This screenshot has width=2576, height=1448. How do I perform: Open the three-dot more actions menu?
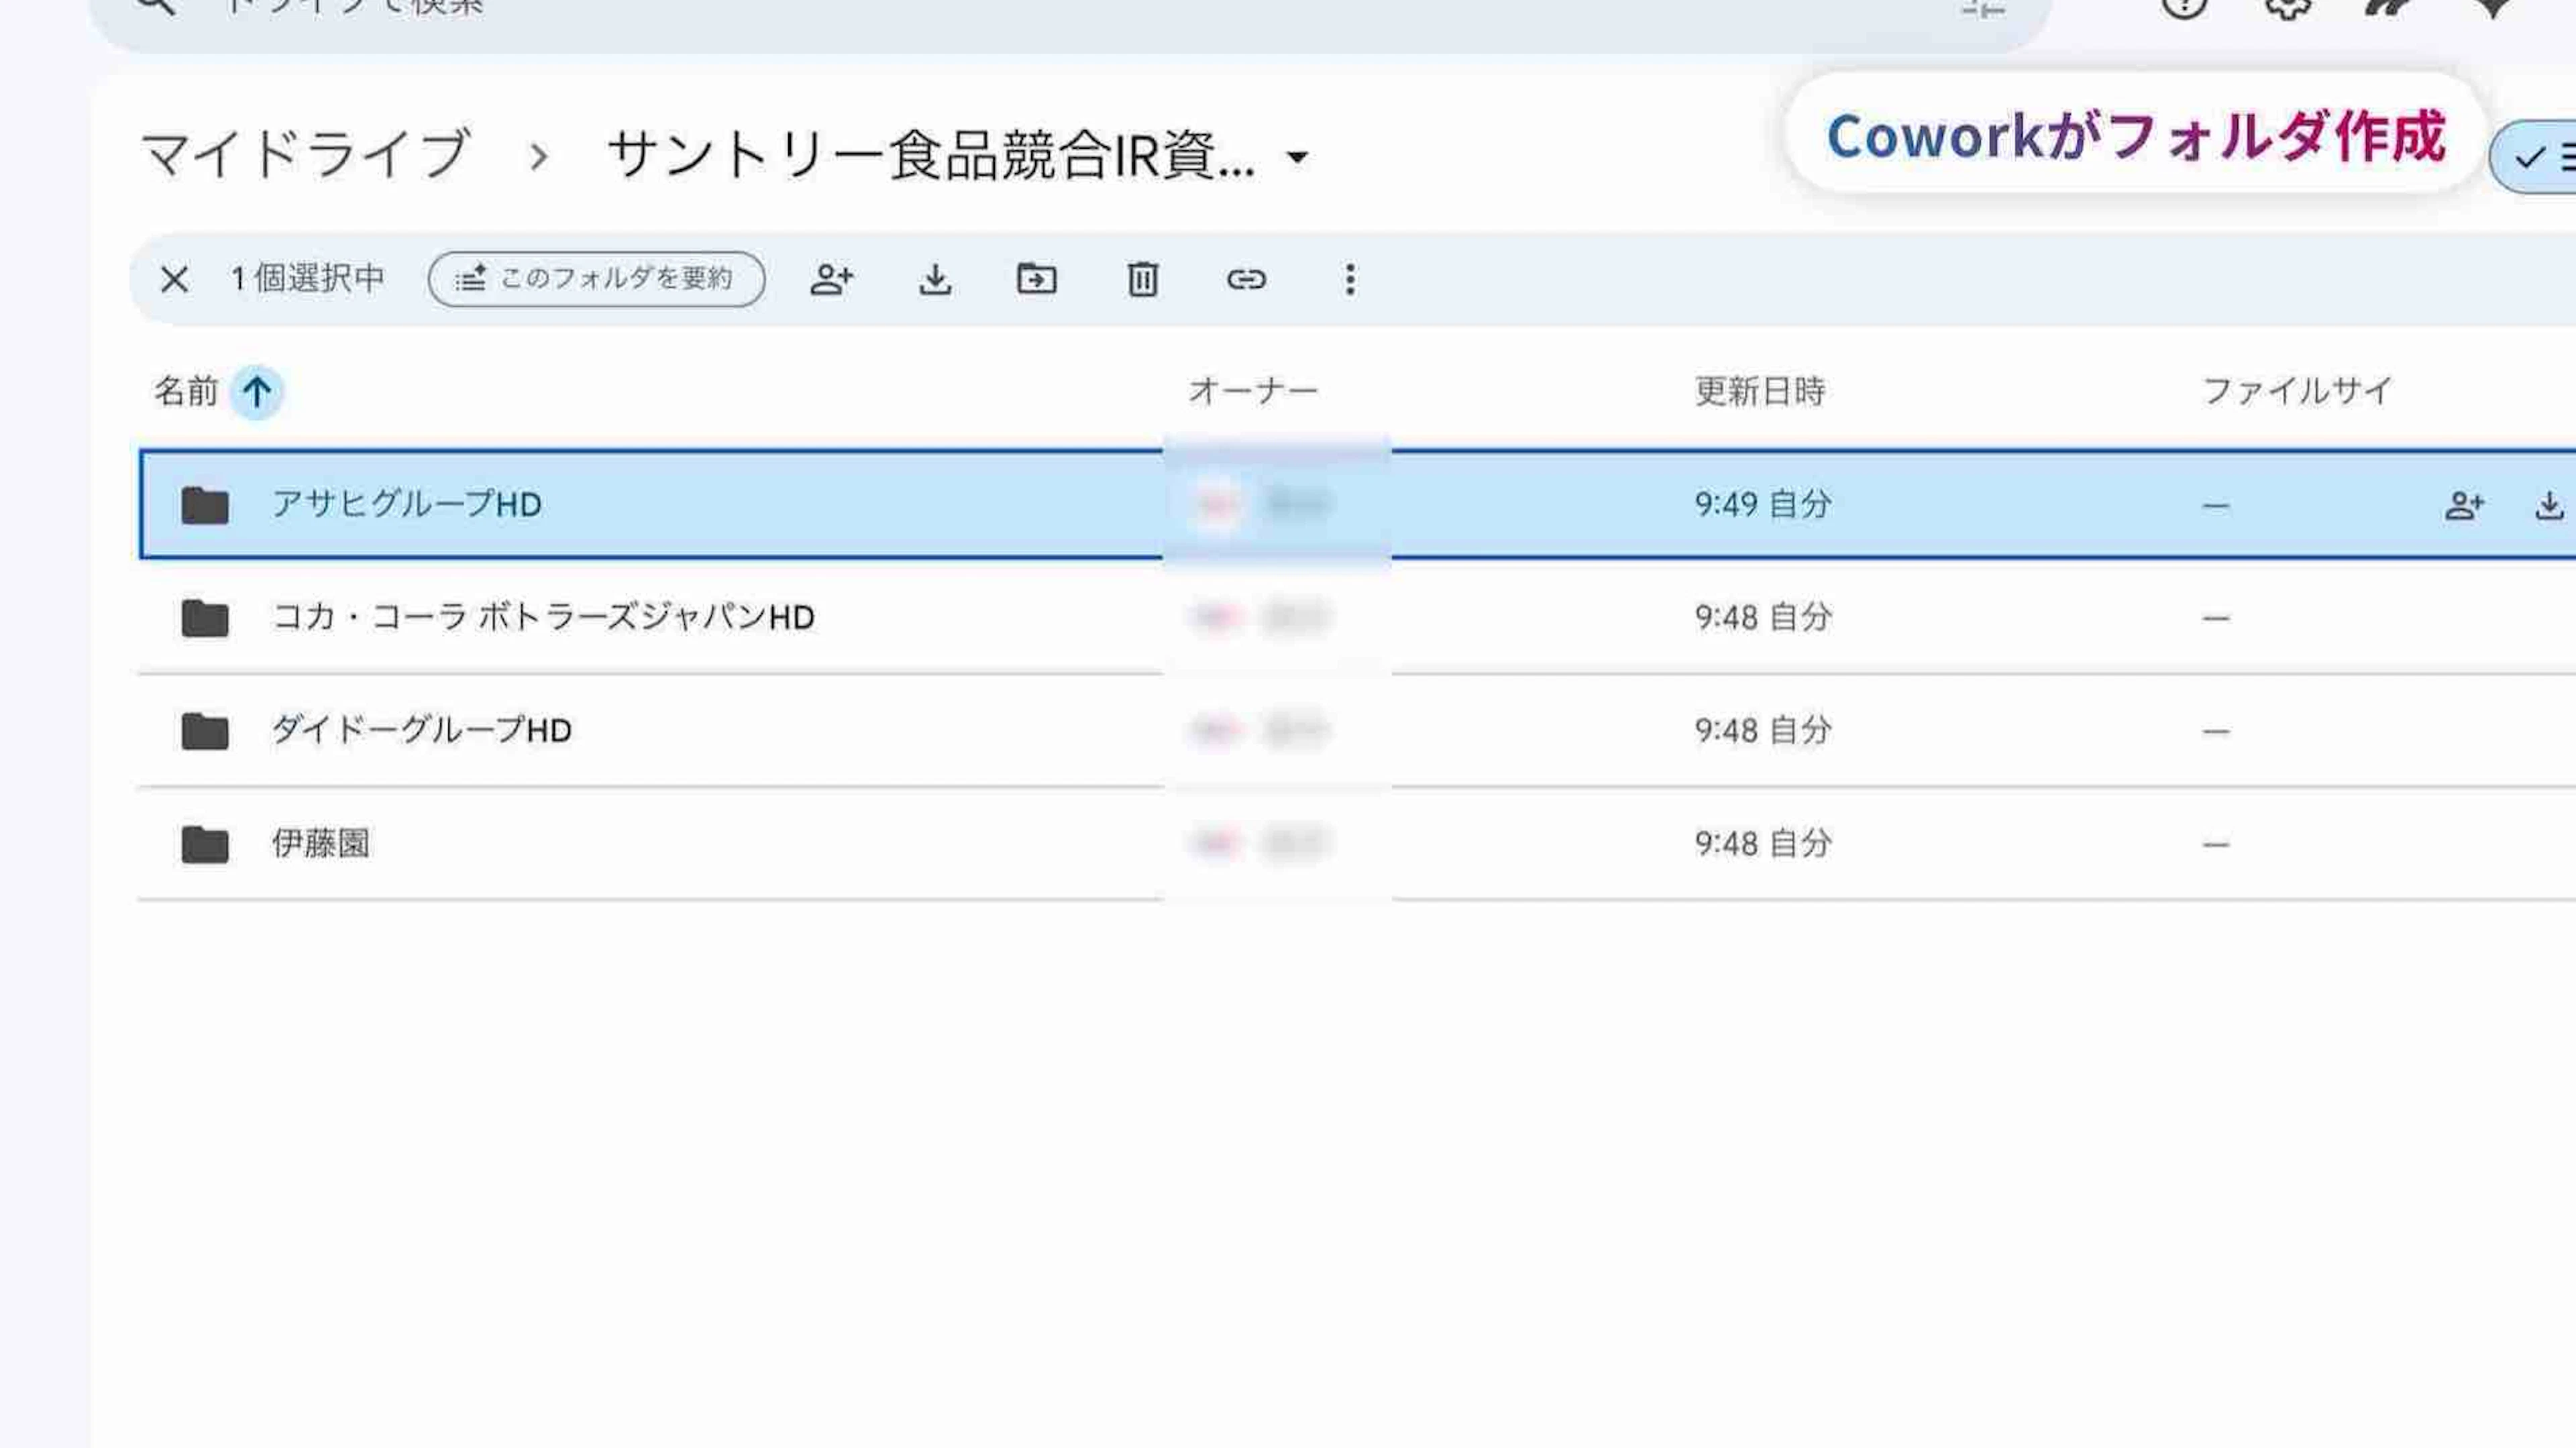(1350, 279)
